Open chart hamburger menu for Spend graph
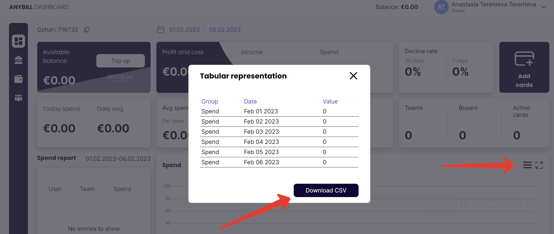This screenshot has height=234, width=554. click(x=527, y=165)
